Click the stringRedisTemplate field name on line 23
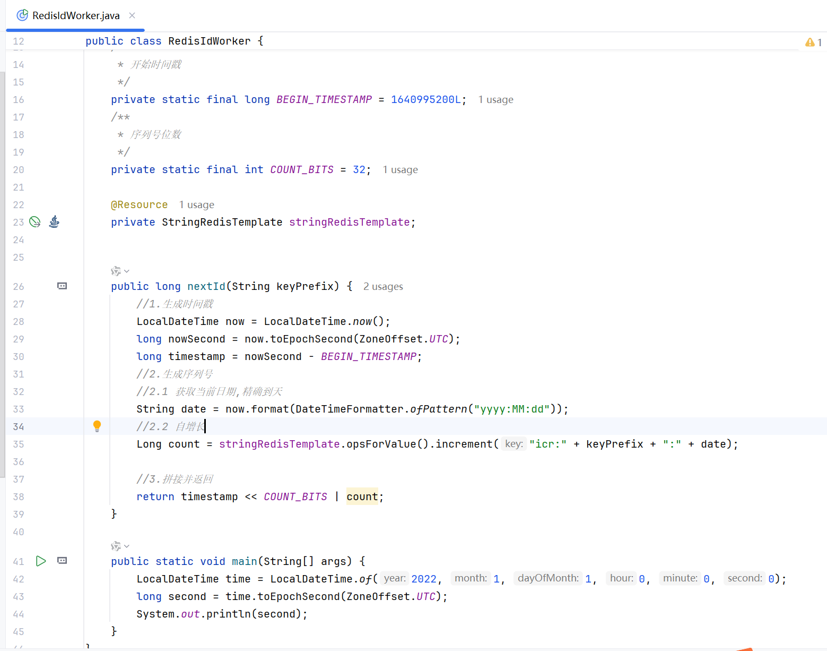 point(350,222)
